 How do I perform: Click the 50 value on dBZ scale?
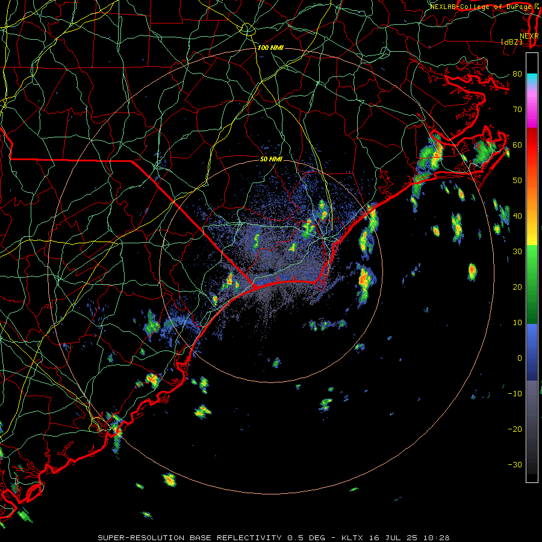tap(517, 181)
